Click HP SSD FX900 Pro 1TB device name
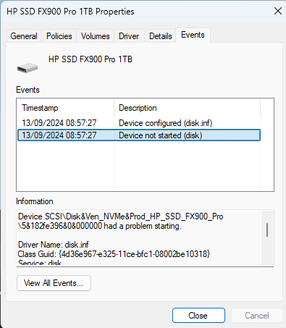Image resolution: width=286 pixels, height=328 pixels. click(x=91, y=59)
